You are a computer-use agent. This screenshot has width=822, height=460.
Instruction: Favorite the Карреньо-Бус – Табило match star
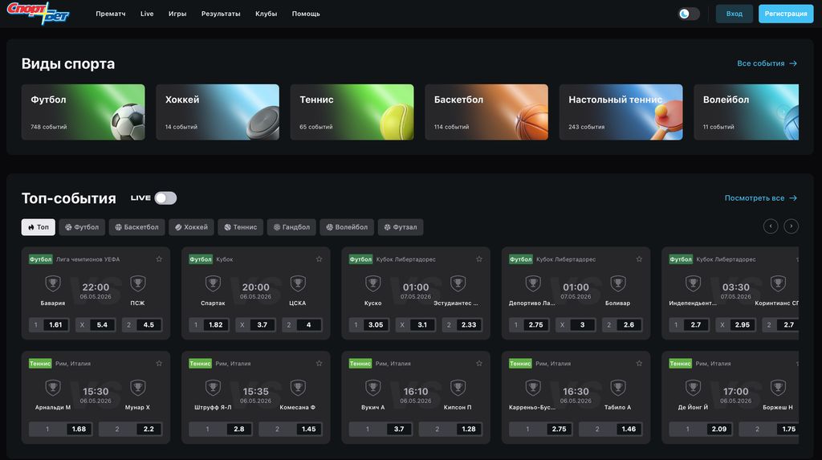point(639,364)
